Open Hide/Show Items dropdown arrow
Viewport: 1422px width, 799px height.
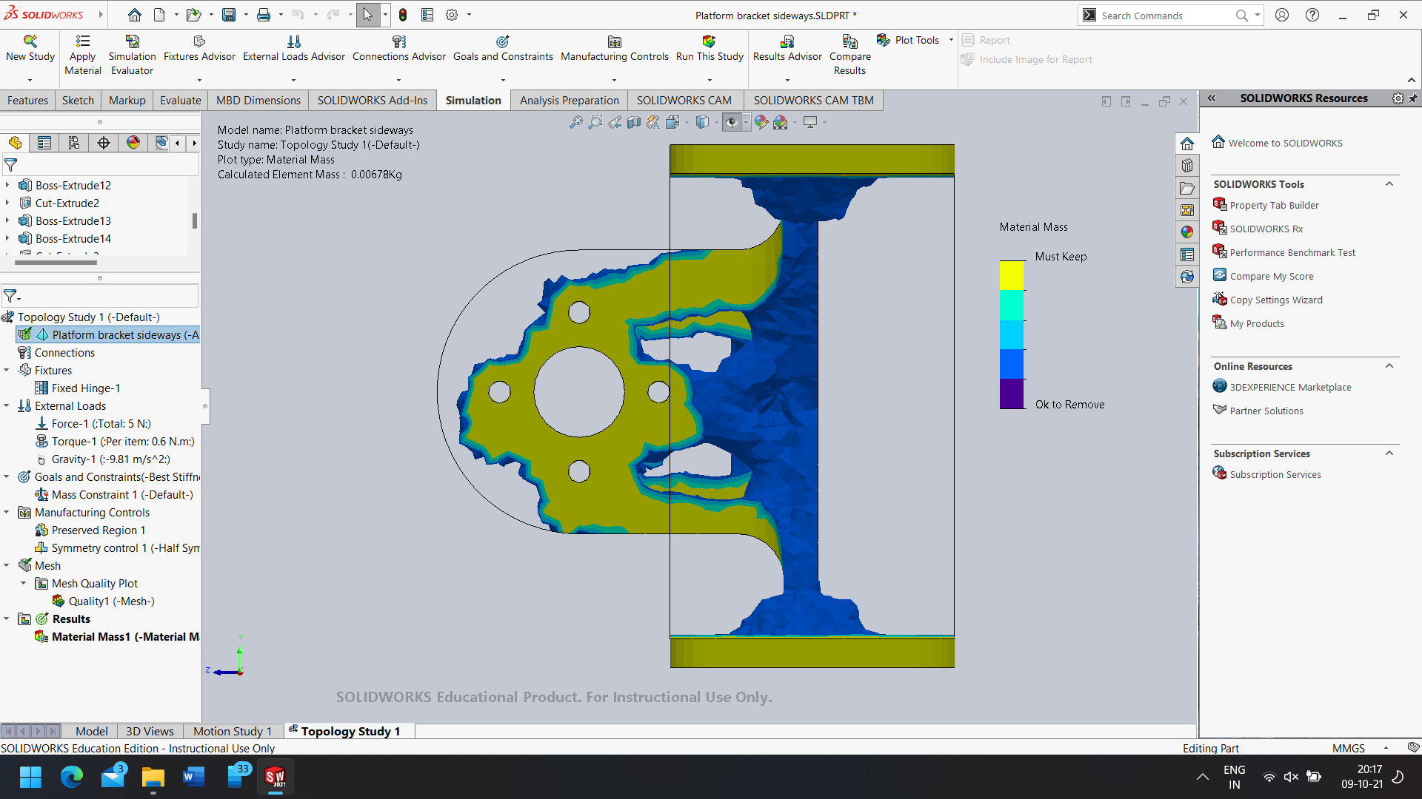coord(746,123)
